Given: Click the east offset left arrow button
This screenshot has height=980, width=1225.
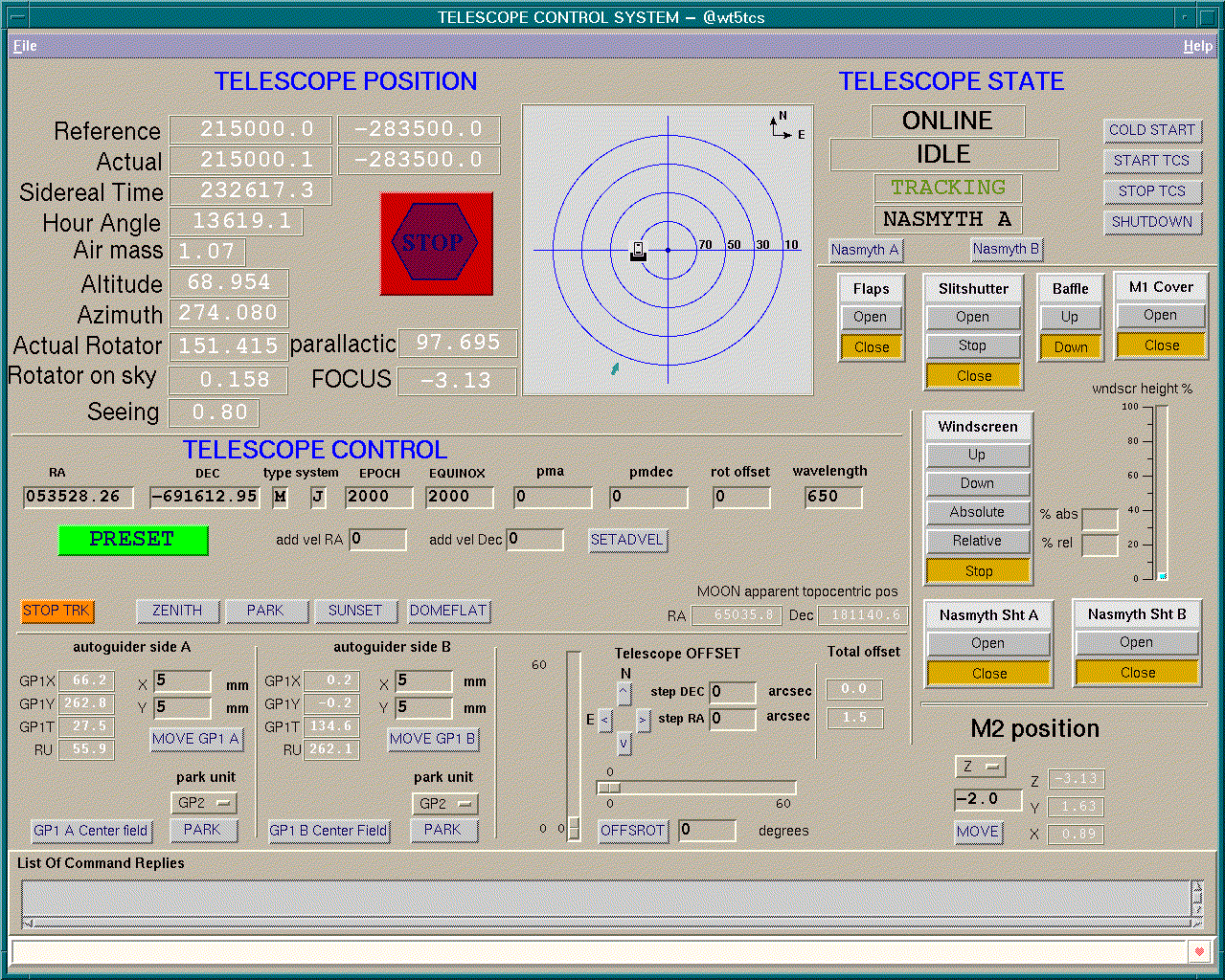Looking at the screenshot, I should tap(605, 720).
